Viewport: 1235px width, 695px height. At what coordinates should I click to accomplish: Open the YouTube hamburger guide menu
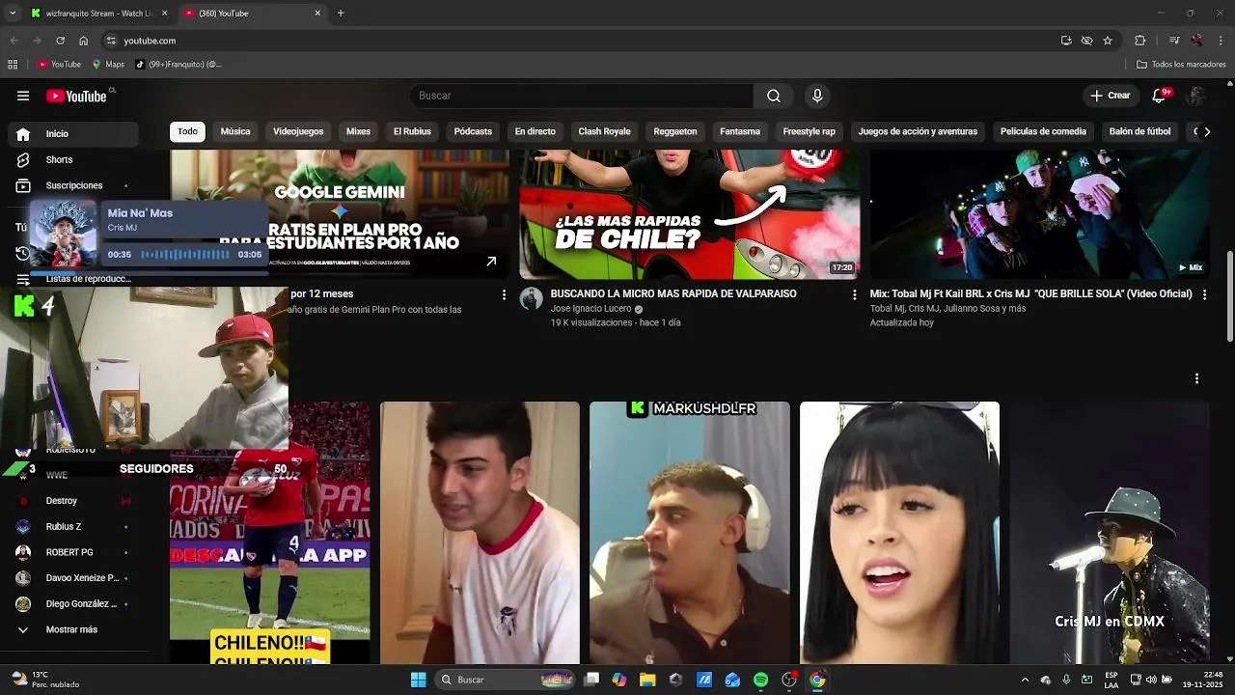click(23, 96)
